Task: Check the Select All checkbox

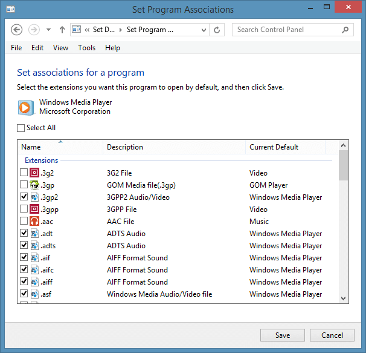Action: [21, 128]
